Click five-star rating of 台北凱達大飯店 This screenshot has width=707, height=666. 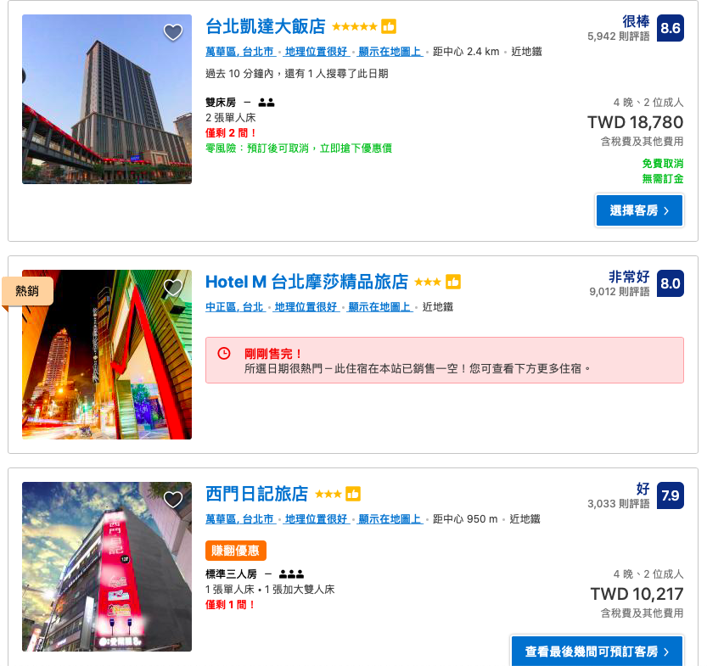pyautogui.click(x=355, y=26)
